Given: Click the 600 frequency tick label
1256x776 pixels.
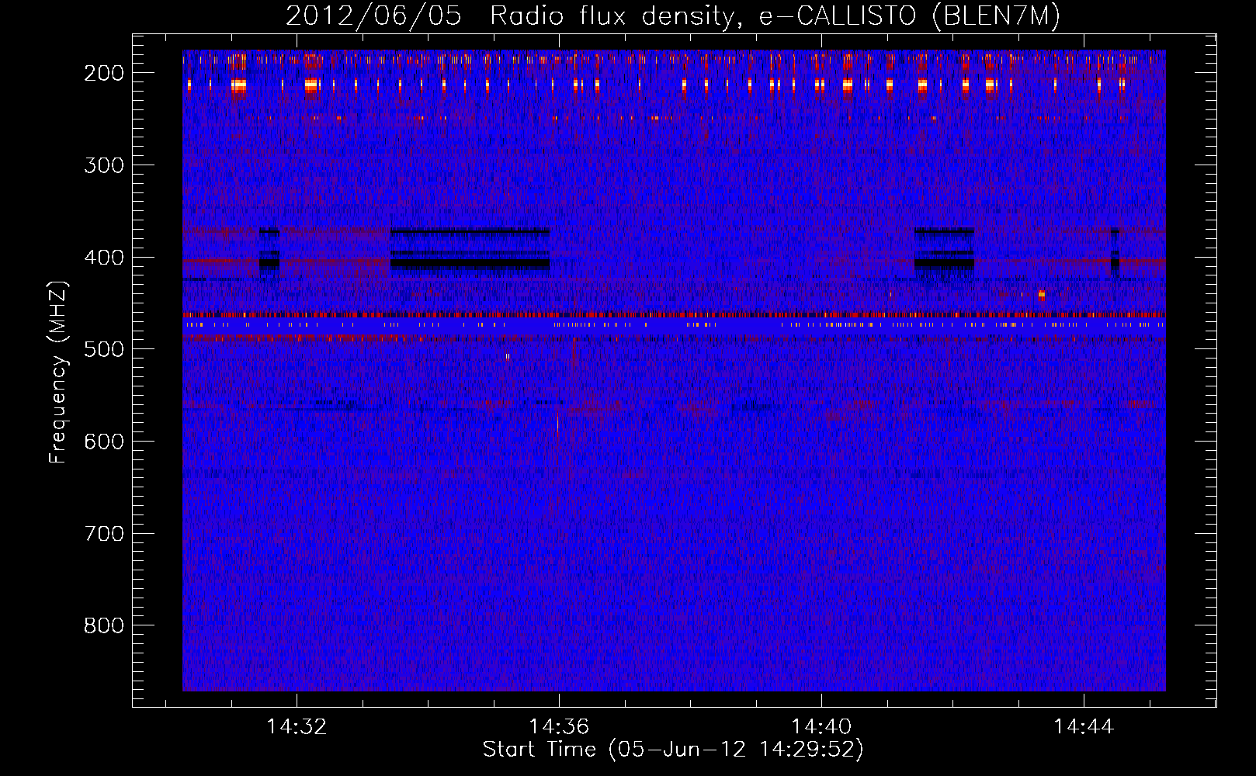Looking at the screenshot, I should point(104,442).
